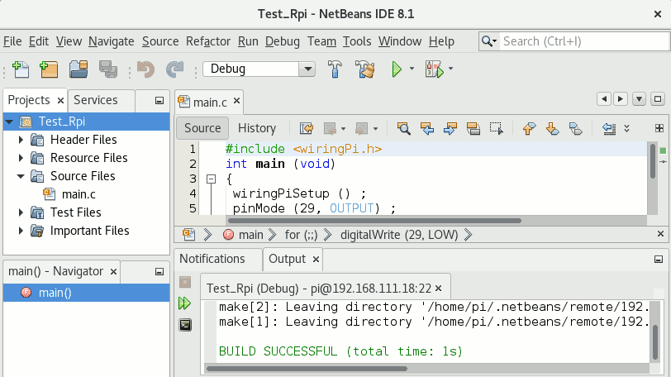Screen dimensions: 671x377
Task: Click the split editor icon at toolbar end
Action: tap(659, 128)
